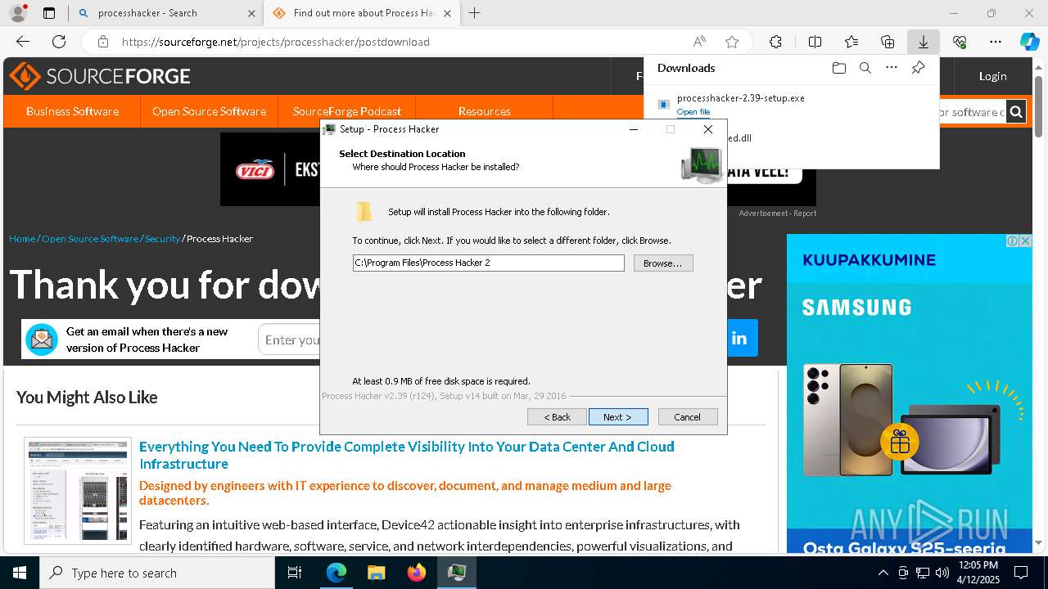Open the Resources menu
Screen dimensions: 1048x589
pyautogui.click(x=485, y=111)
